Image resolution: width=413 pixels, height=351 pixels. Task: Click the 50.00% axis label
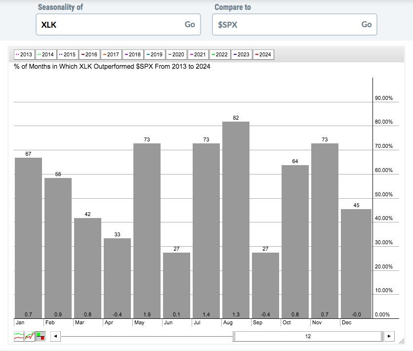point(384,194)
